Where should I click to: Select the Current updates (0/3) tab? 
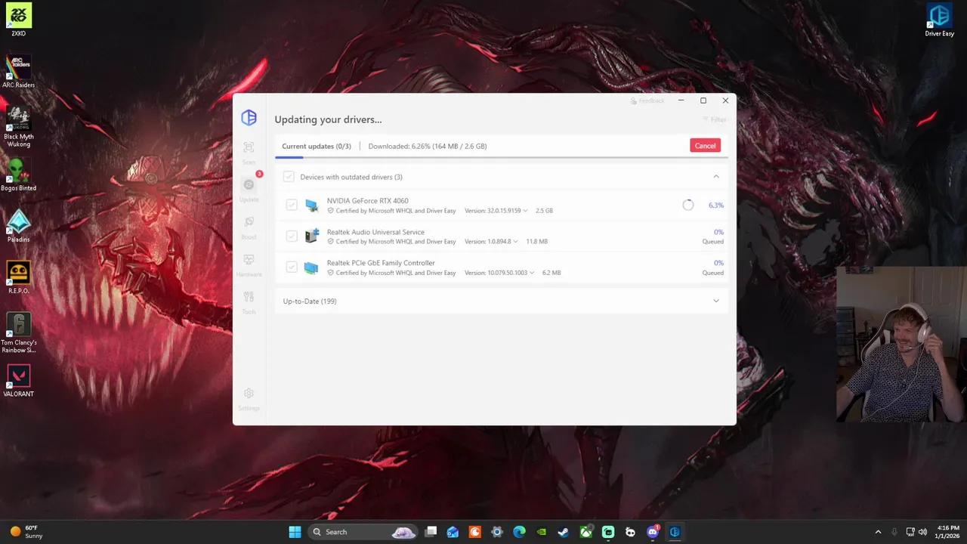click(317, 146)
